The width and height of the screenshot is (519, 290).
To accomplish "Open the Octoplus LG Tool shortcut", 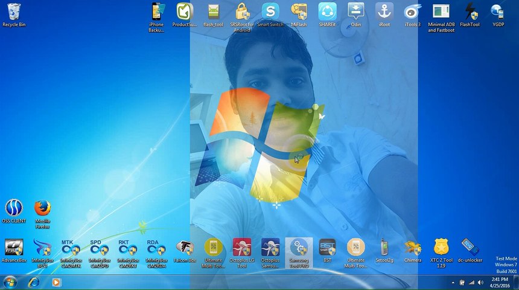I will click(242, 248).
